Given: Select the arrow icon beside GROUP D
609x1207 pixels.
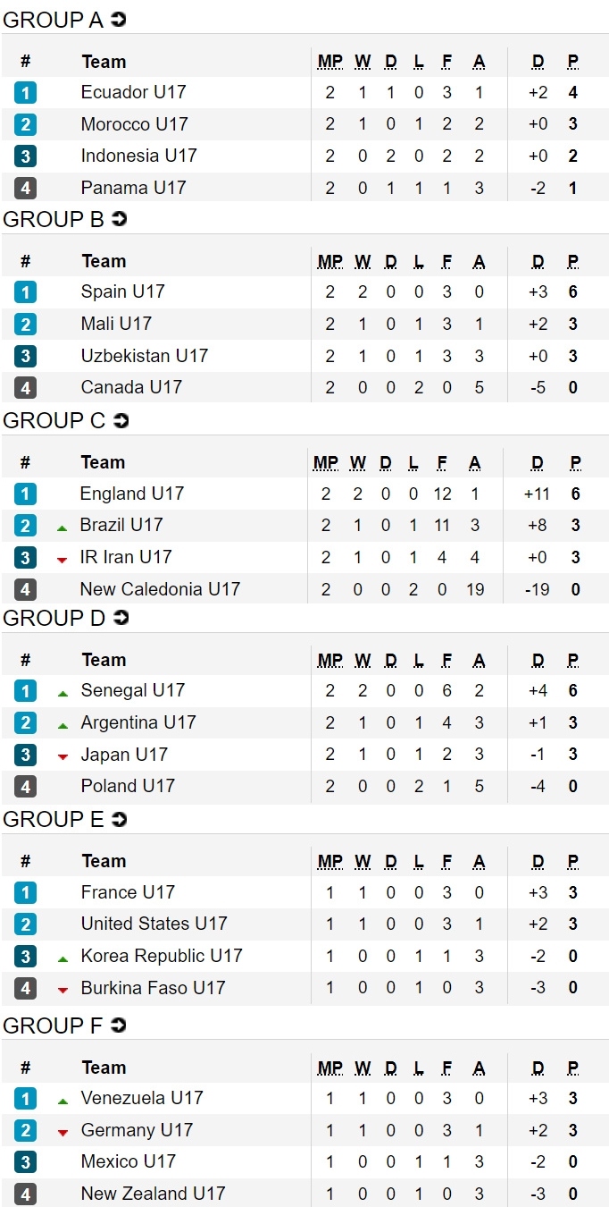Looking at the screenshot, I should 121,618.
